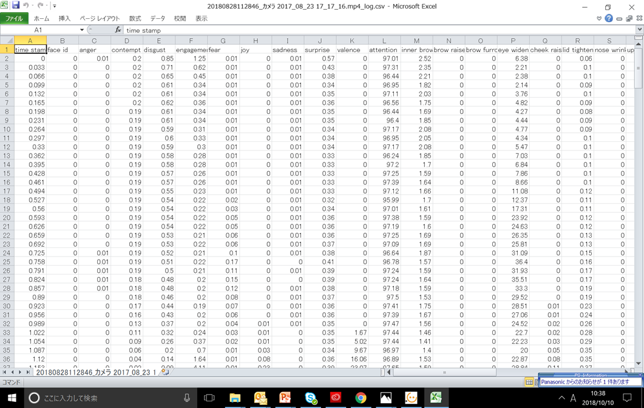Screen dimensions: 644x408
Task: Go to first sheet navigation arrow
Action: pyautogui.click(x=4, y=372)
